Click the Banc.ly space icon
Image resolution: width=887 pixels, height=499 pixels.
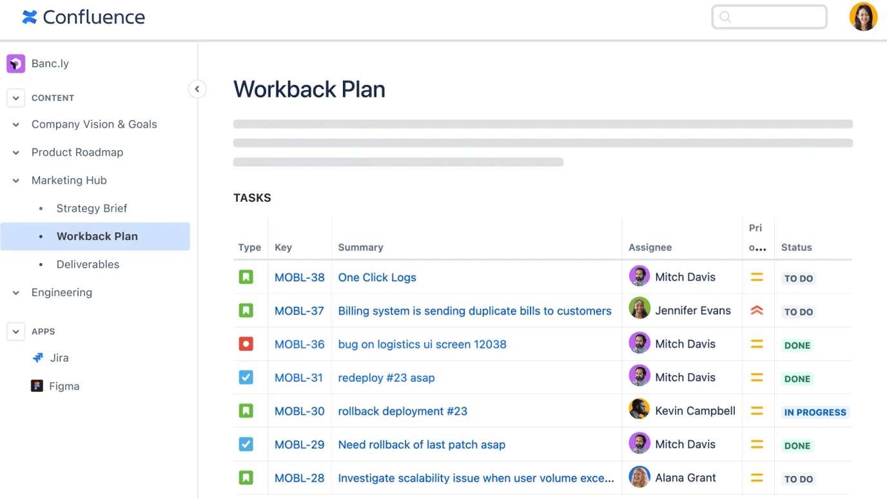[x=15, y=63]
